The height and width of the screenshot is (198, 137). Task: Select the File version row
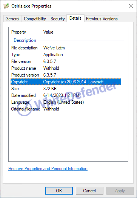point(66,61)
